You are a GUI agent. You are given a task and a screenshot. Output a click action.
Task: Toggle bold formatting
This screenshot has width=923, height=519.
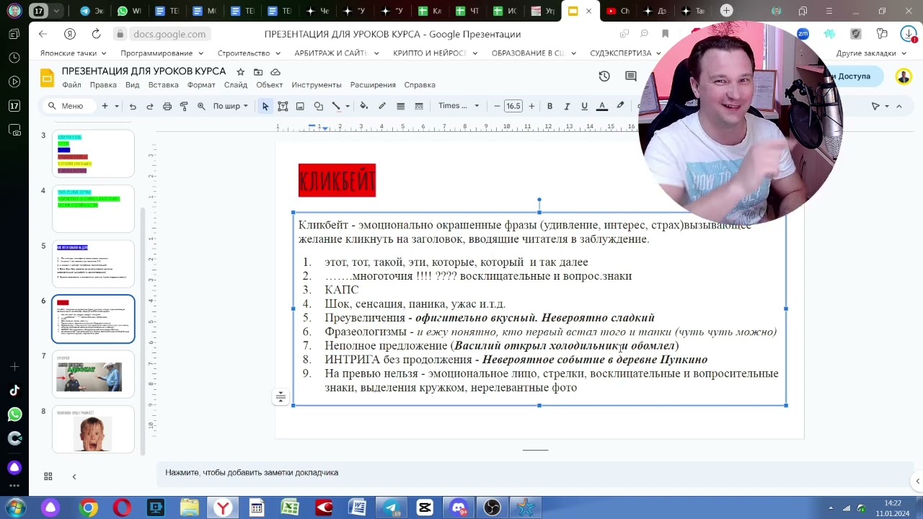point(549,106)
